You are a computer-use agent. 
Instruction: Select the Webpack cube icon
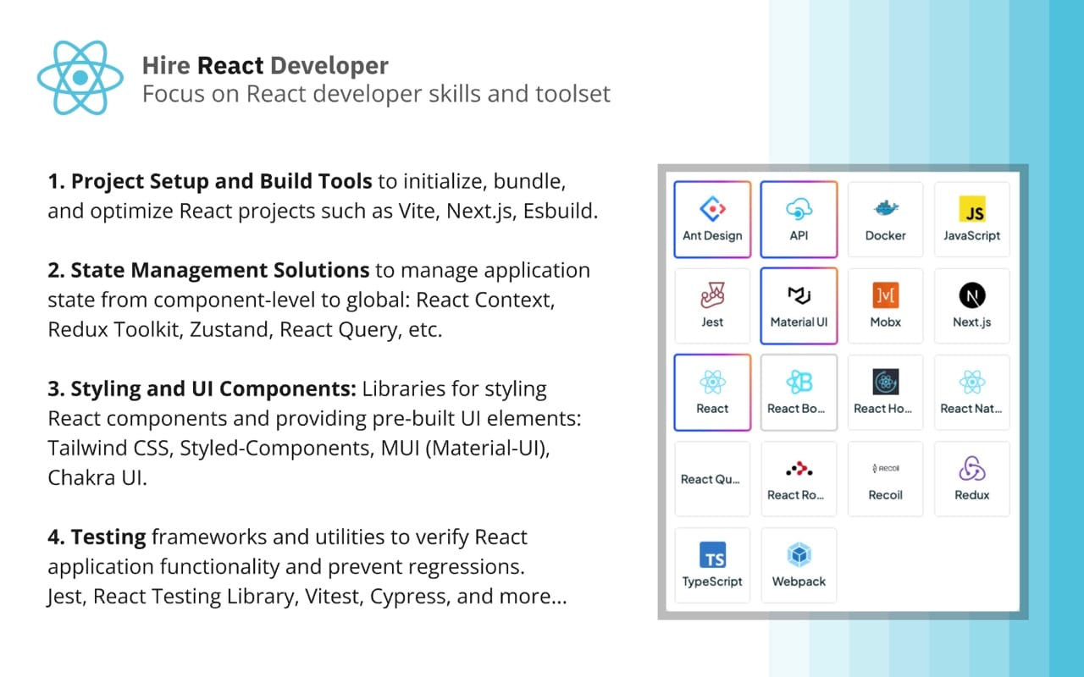[x=799, y=554]
